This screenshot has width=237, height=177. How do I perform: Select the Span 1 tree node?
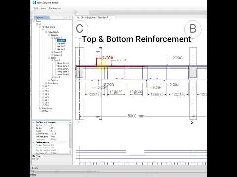(x=57, y=60)
